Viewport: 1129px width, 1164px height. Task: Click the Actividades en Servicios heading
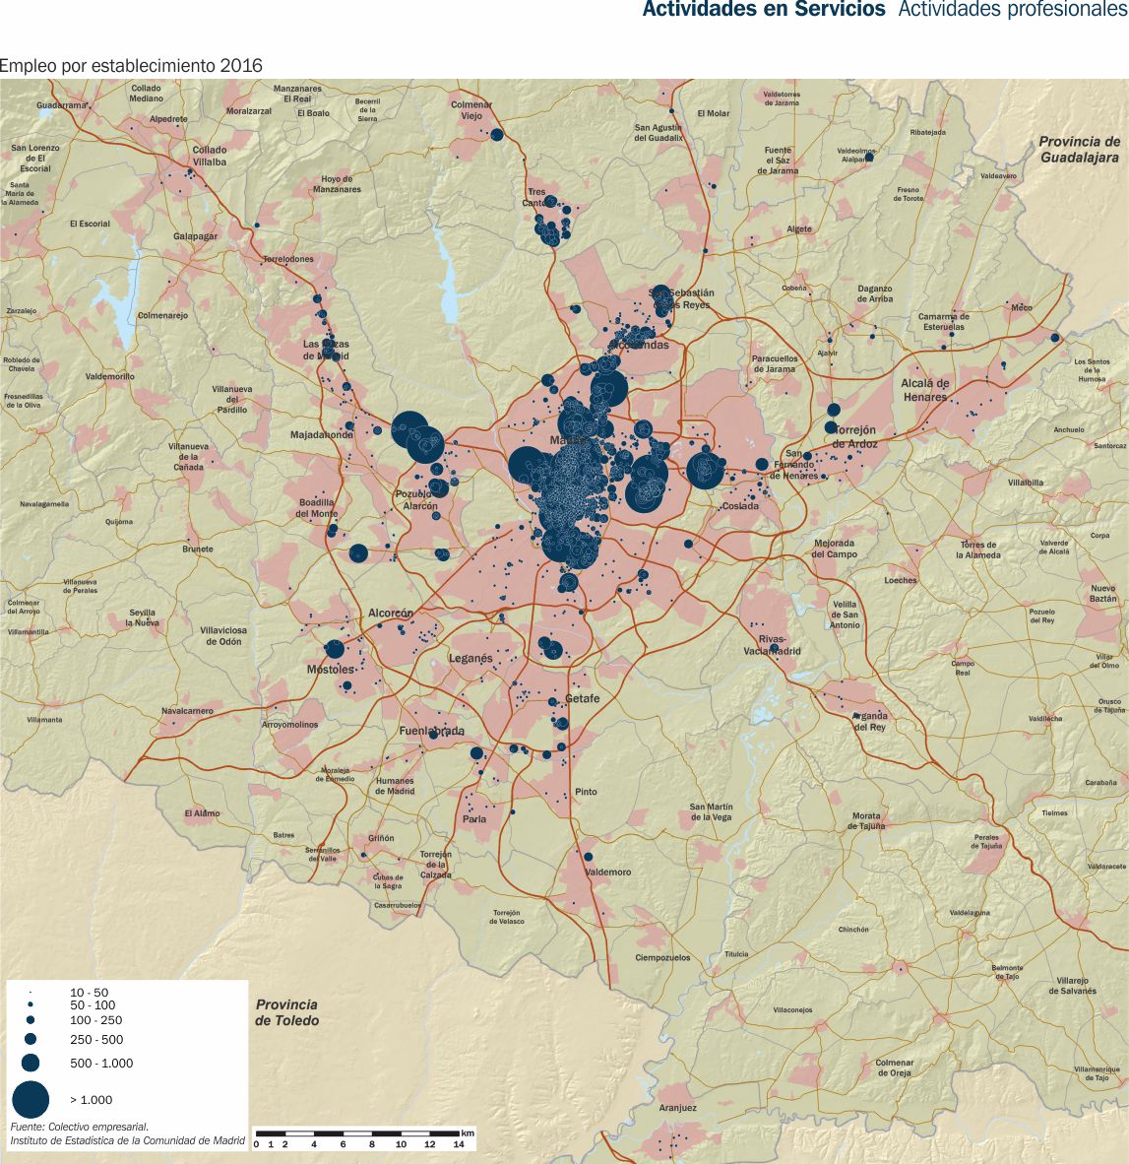pyautogui.click(x=763, y=10)
